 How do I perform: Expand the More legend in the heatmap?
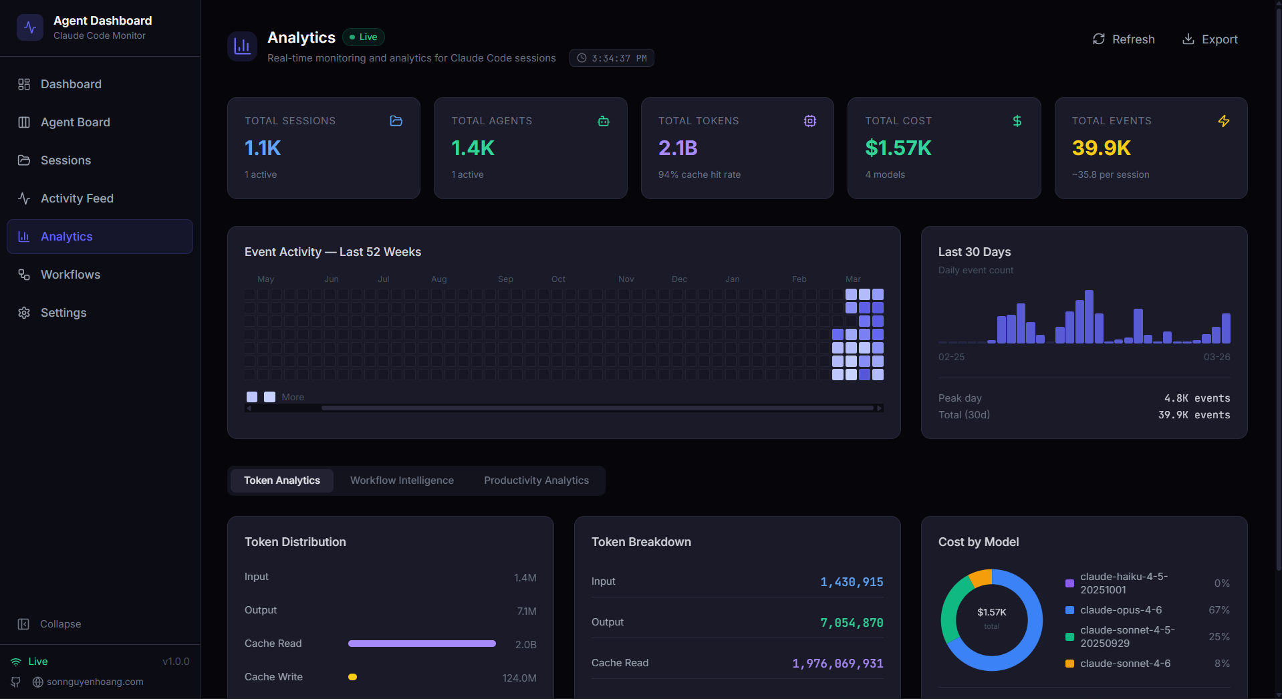pos(292,396)
